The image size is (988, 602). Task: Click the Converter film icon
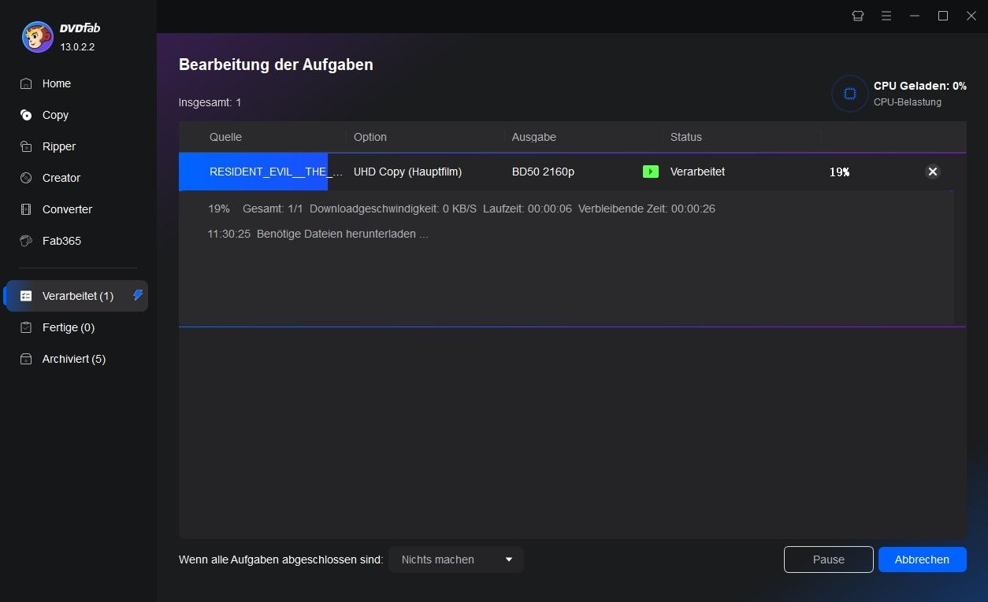(26, 209)
